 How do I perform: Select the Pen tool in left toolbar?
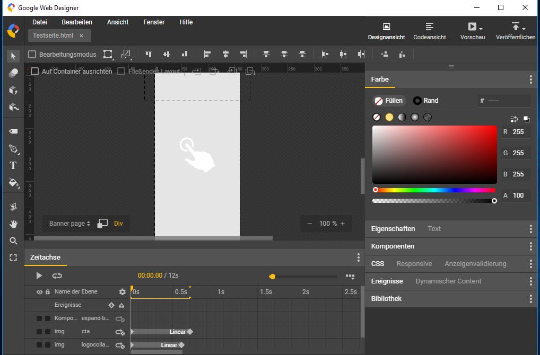click(13, 149)
